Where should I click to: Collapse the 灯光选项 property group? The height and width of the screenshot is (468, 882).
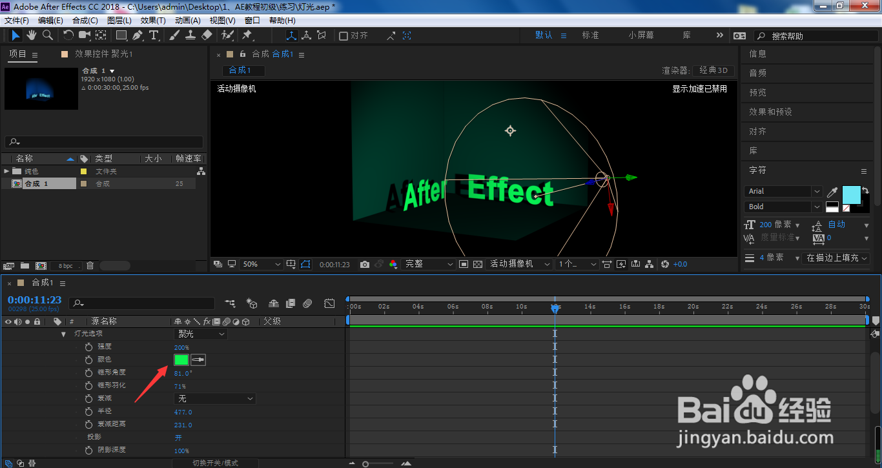(63, 334)
